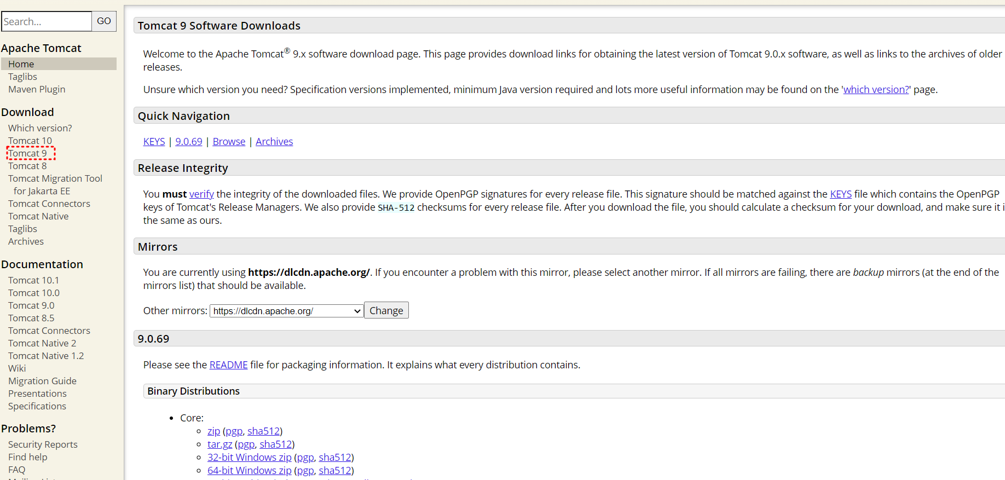Open the FAQ sidebar link
Viewport: 1005px width, 480px height.
point(16,470)
